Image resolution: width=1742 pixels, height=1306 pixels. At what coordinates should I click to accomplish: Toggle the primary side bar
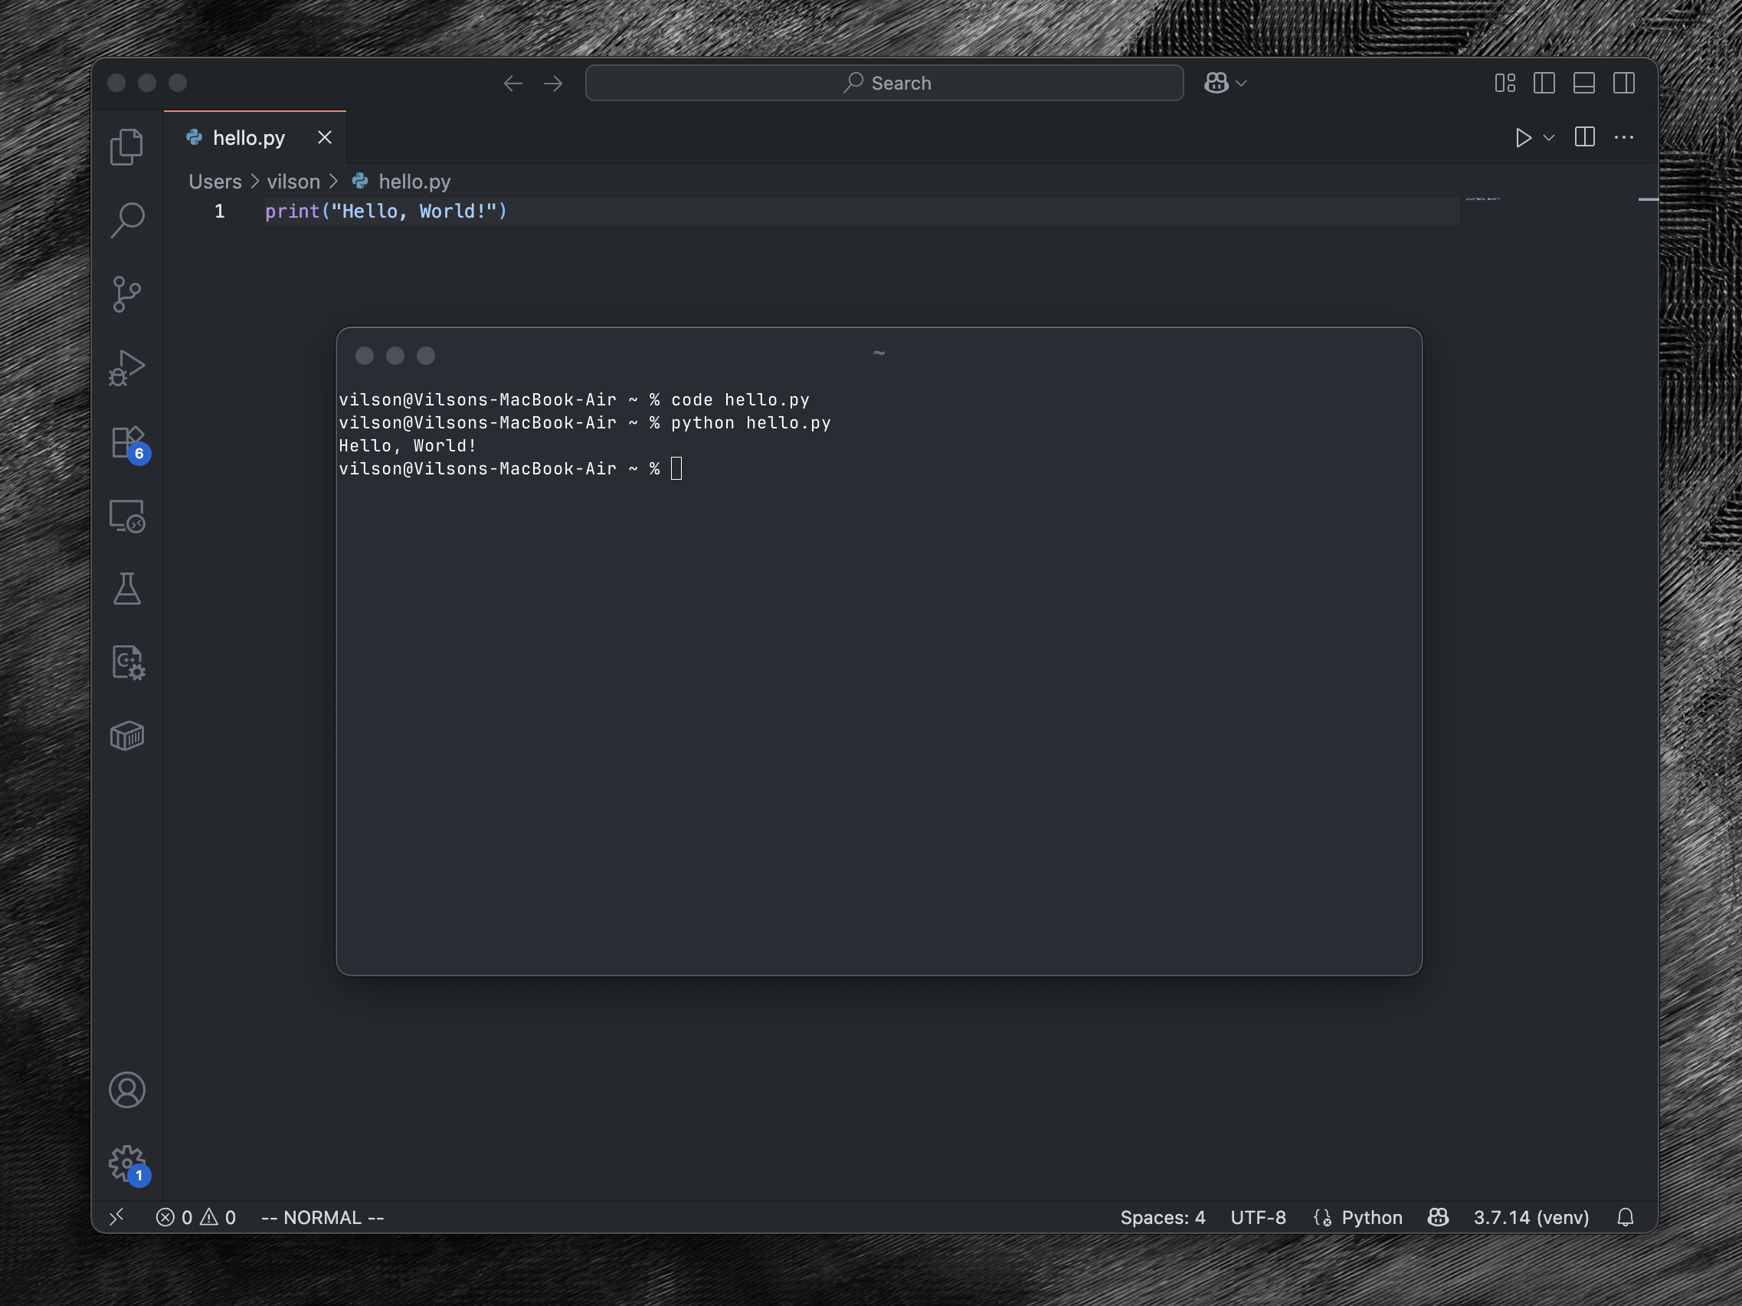(x=1544, y=83)
